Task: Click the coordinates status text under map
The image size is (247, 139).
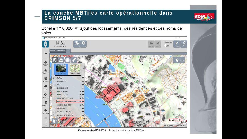Action: coord(175,126)
